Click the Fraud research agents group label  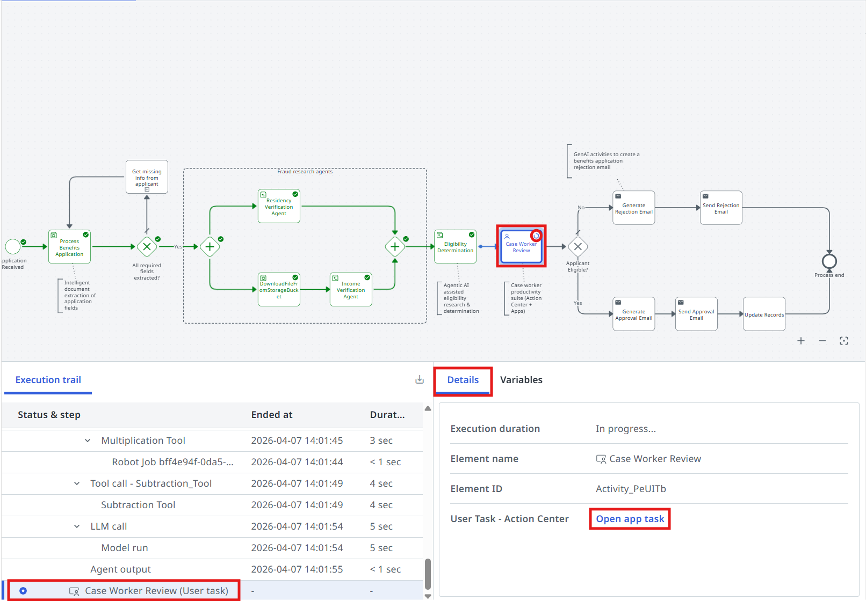pos(305,172)
